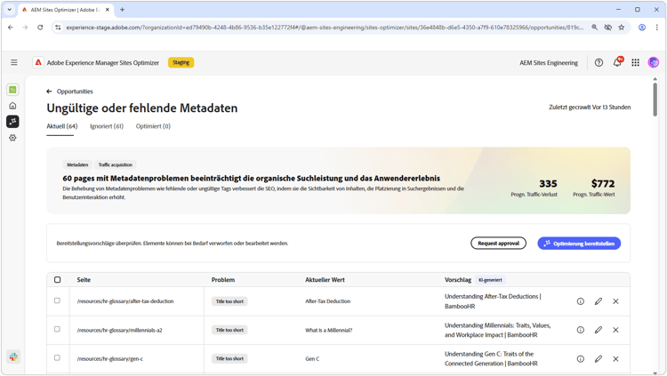Toggle the select-all checkbox in table header
Viewport: 667px width, 376px height.
(x=58, y=279)
